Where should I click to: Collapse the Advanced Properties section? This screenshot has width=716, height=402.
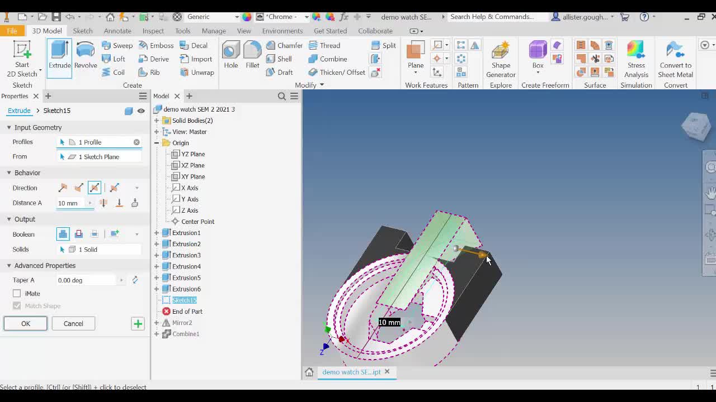(x=9, y=266)
